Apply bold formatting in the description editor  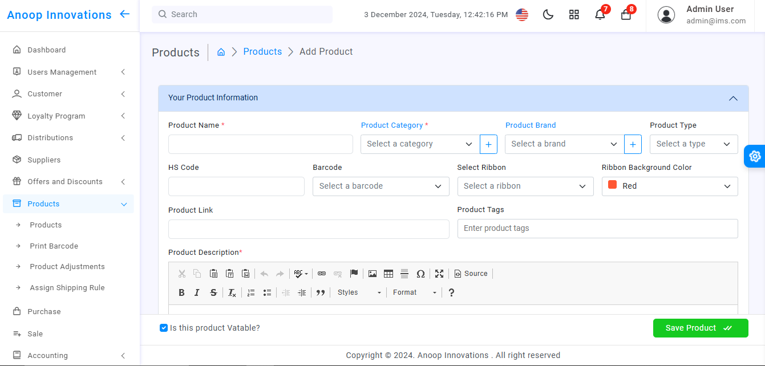click(181, 292)
